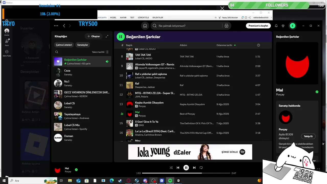Search within library using magnifier icon
The image size is (327, 184).
pyautogui.click(x=57, y=52)
